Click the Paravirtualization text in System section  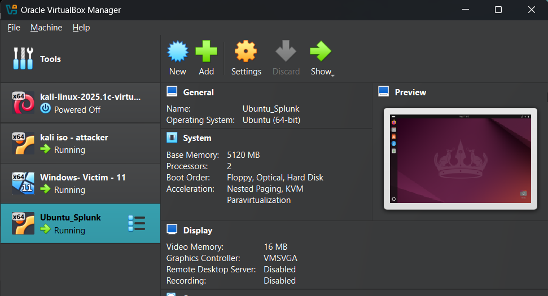point(259,200)
